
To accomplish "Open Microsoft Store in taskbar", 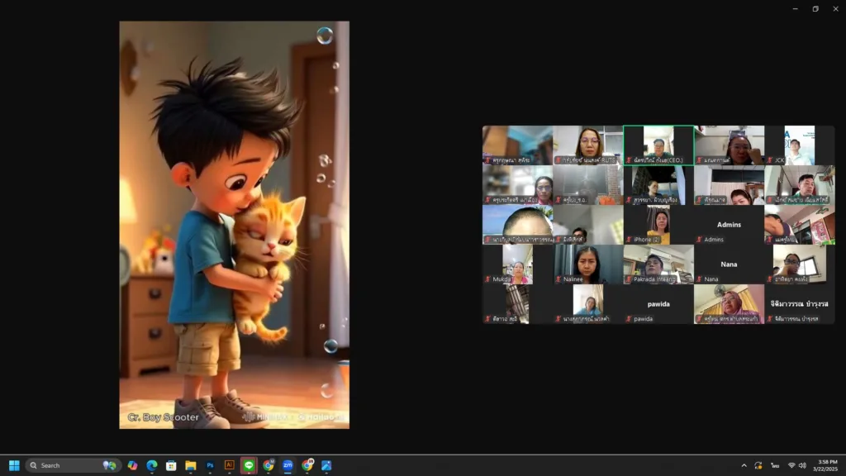I will pyautogui.click(x=171, y=465).
